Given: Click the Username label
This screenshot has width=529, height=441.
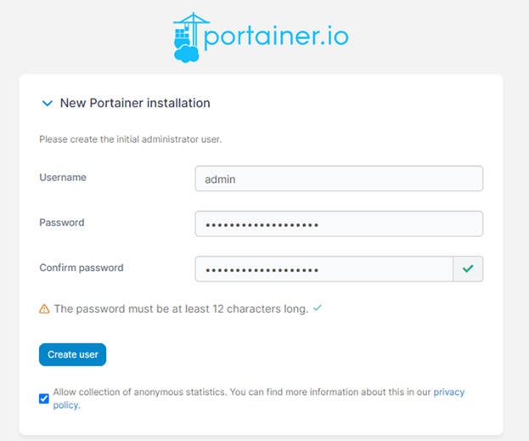Looking at the screenshot, I should coord(63,178).
